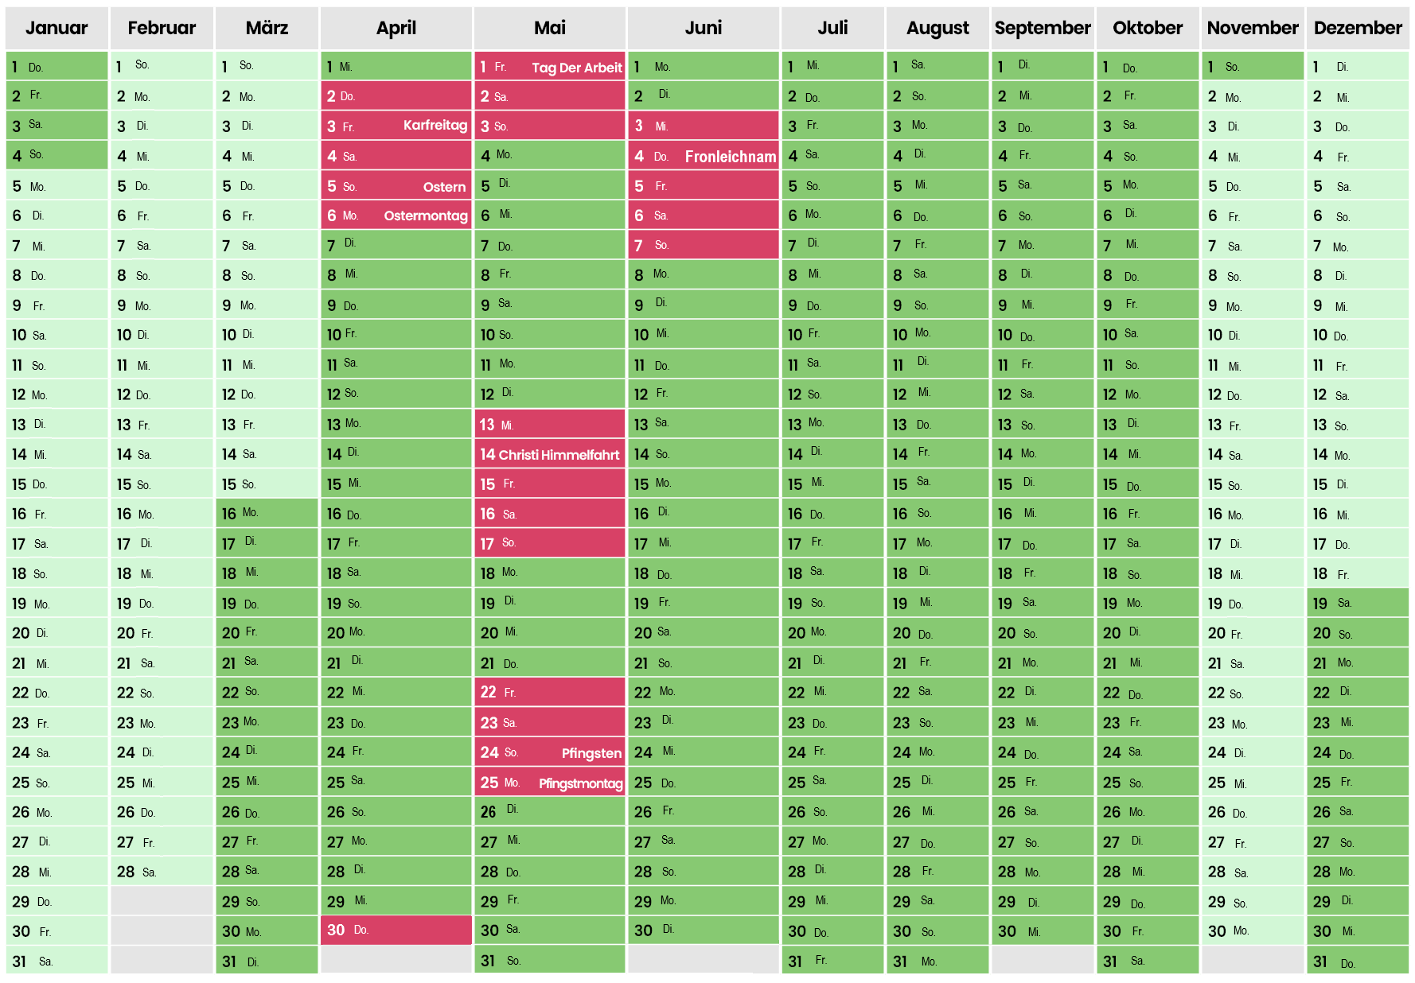The image size is (1415, 983).
Task: Select the Fronleichnam holiday in Juni
Action: point(704,157)
